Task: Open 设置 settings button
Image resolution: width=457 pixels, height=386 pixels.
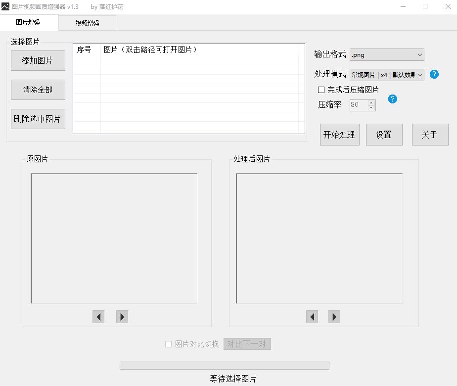Action: point(384,135)
